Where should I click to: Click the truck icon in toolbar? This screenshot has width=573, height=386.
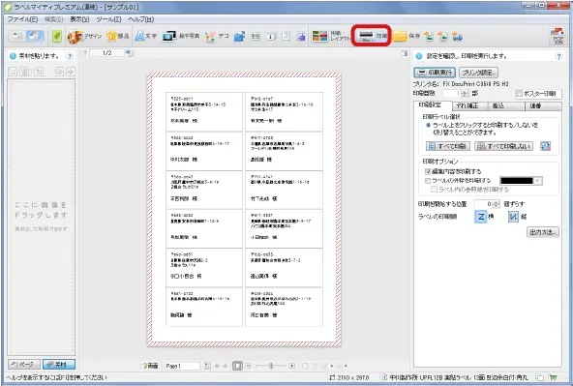click(x=458, y=37)
